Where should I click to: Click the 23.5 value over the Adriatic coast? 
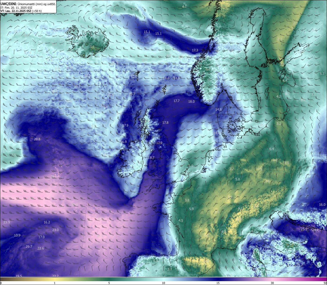point(304,229)
